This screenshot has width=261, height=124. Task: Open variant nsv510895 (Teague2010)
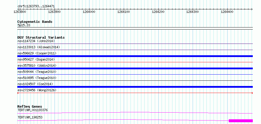click(x=37, y=78)
